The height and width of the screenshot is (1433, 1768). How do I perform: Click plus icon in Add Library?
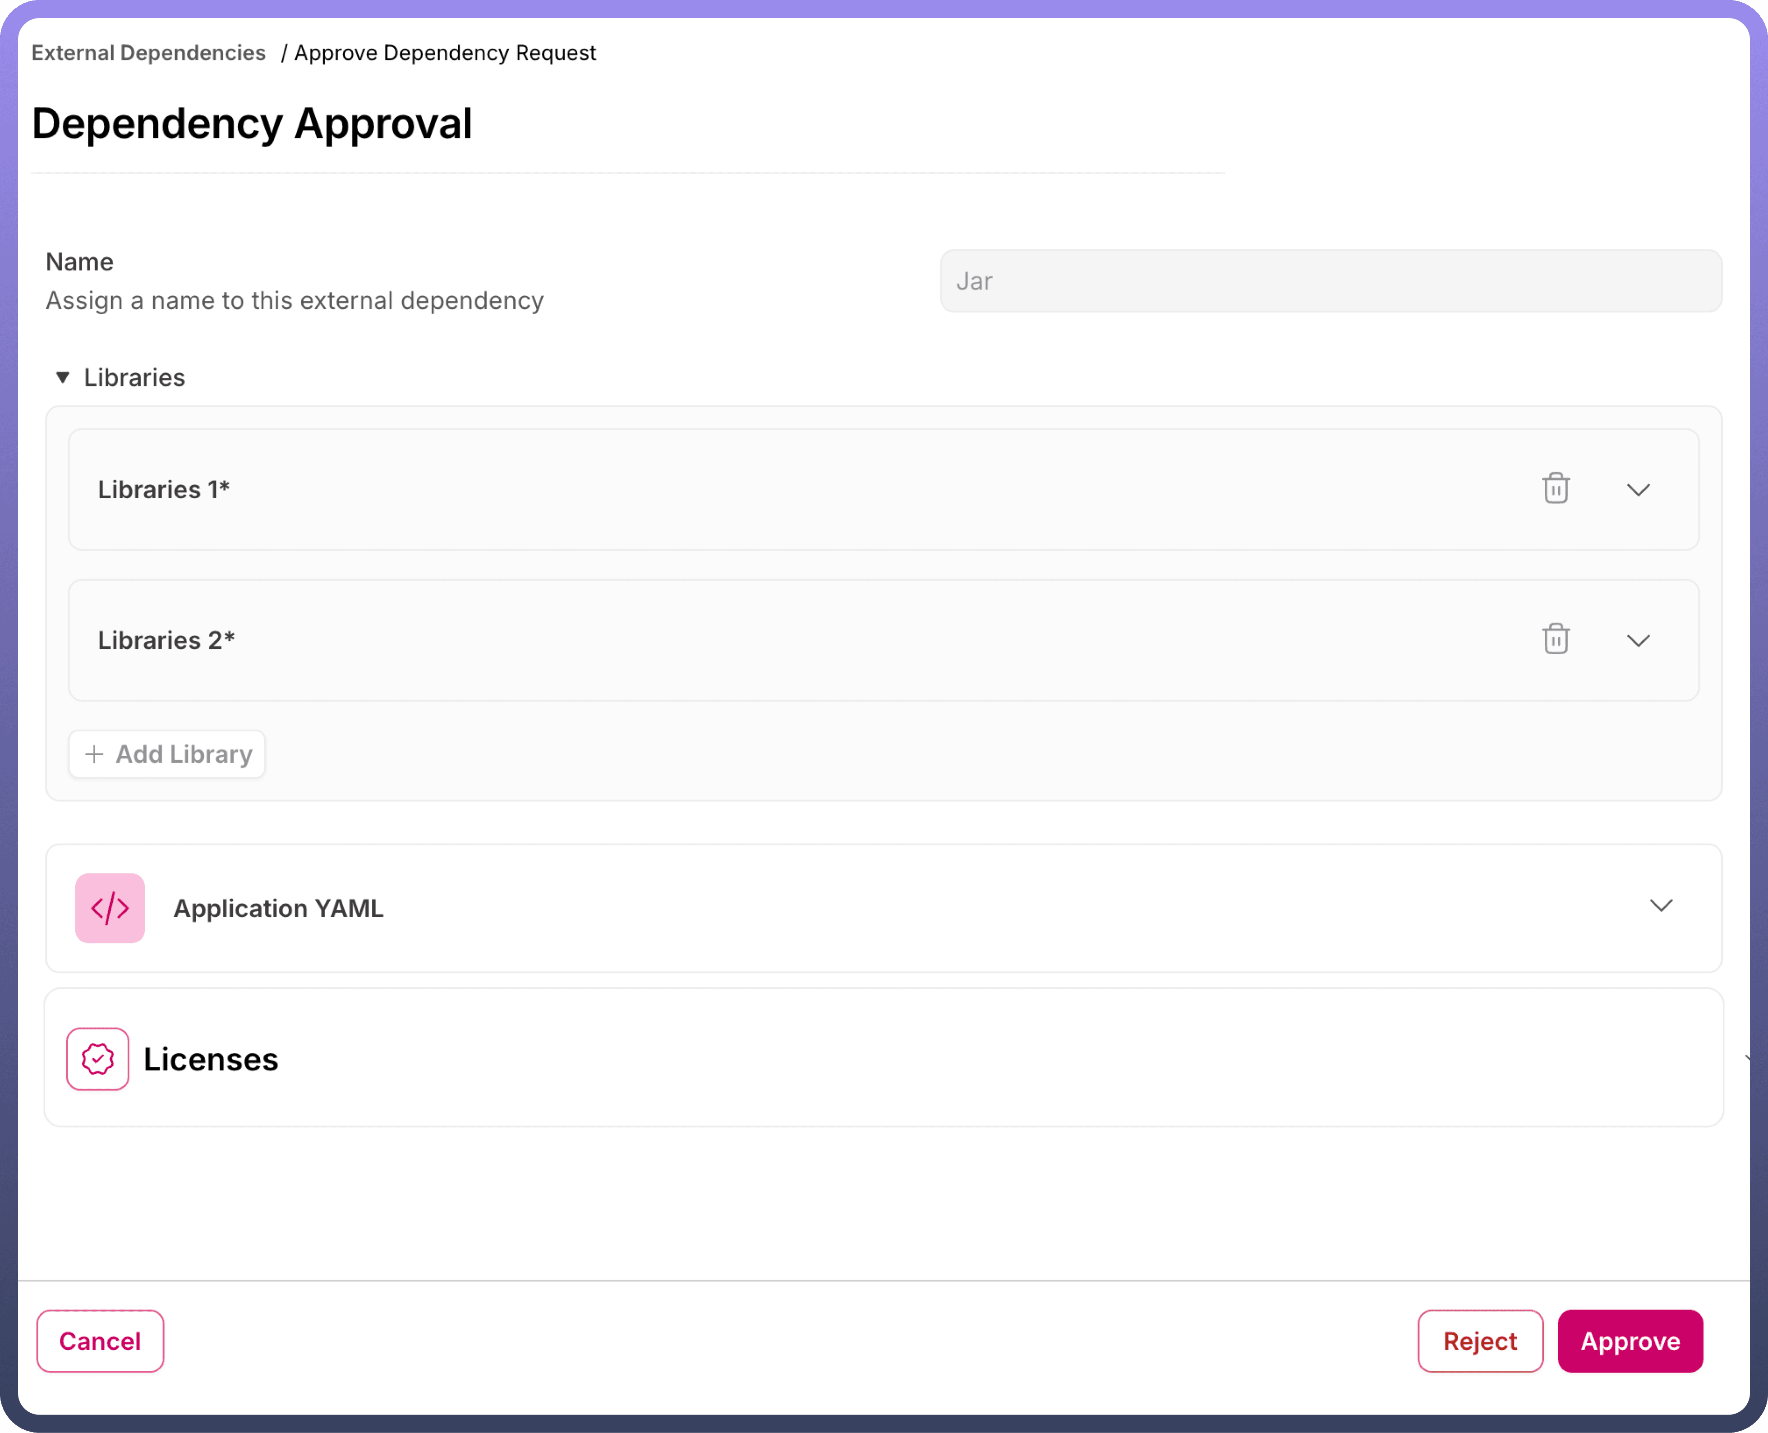(94, 753)
